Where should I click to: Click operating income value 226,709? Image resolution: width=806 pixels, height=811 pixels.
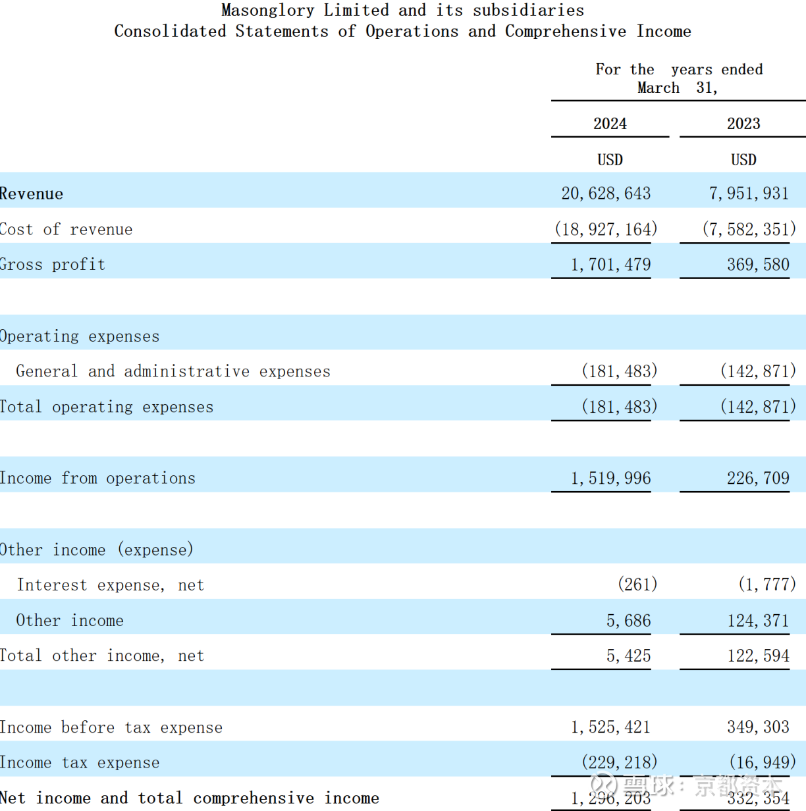point(758,478)
